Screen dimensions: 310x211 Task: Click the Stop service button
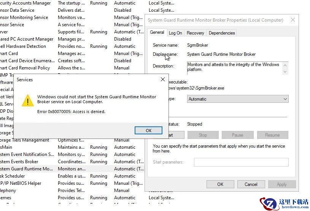[203, 135]
